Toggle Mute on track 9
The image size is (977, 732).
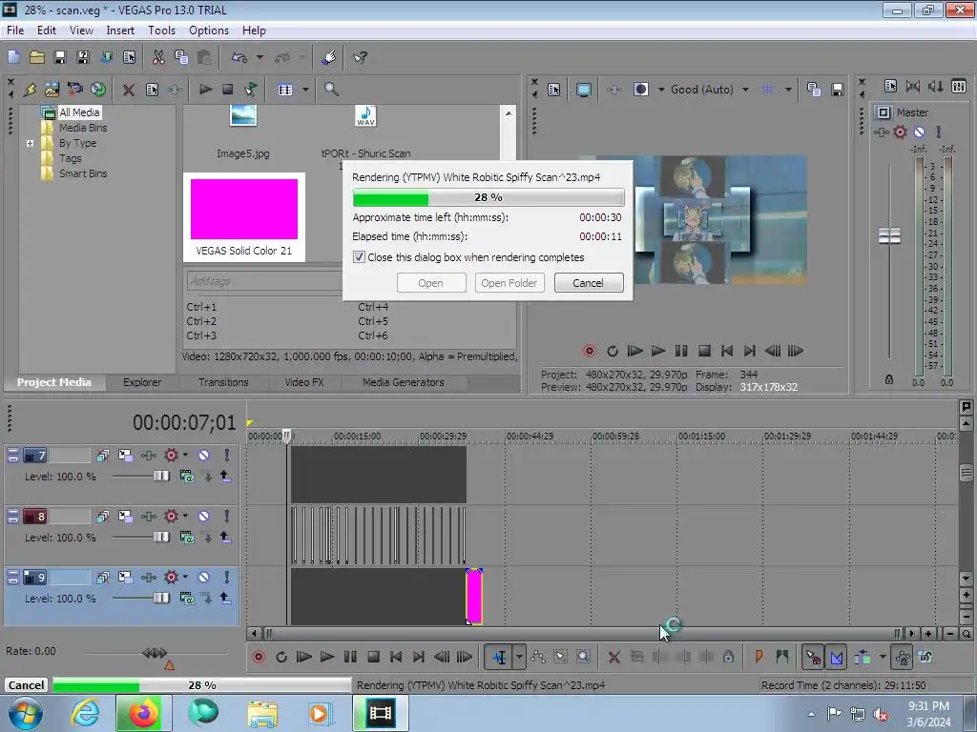[203, 578]
